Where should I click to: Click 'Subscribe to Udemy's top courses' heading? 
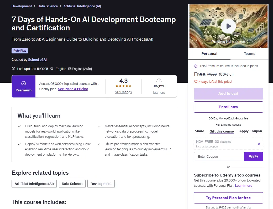coord(227,175)
